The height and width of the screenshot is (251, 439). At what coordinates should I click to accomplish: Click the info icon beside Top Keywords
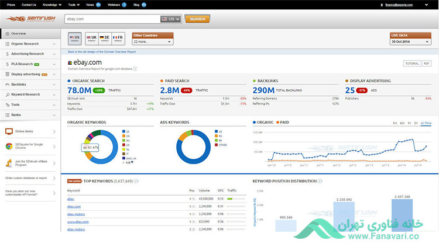tap(136, 181)
